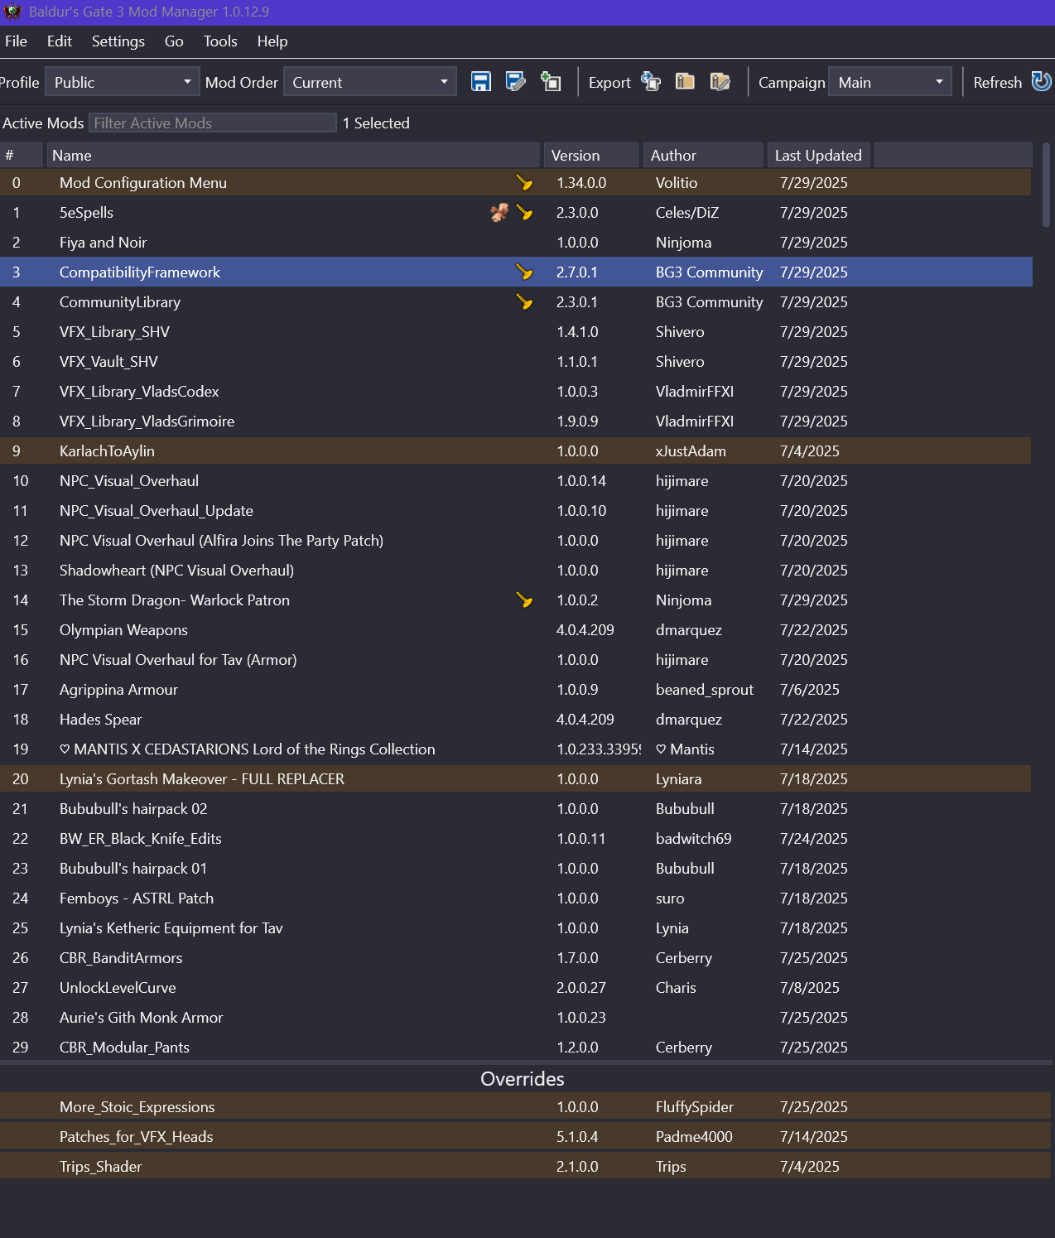Click the Export archive as icon with pencil
The height and width of the screenshot is (1238, 1055).
(720, 82)
